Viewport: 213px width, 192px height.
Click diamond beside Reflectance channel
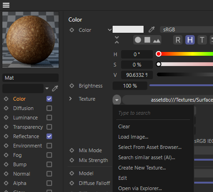point(6,136)
